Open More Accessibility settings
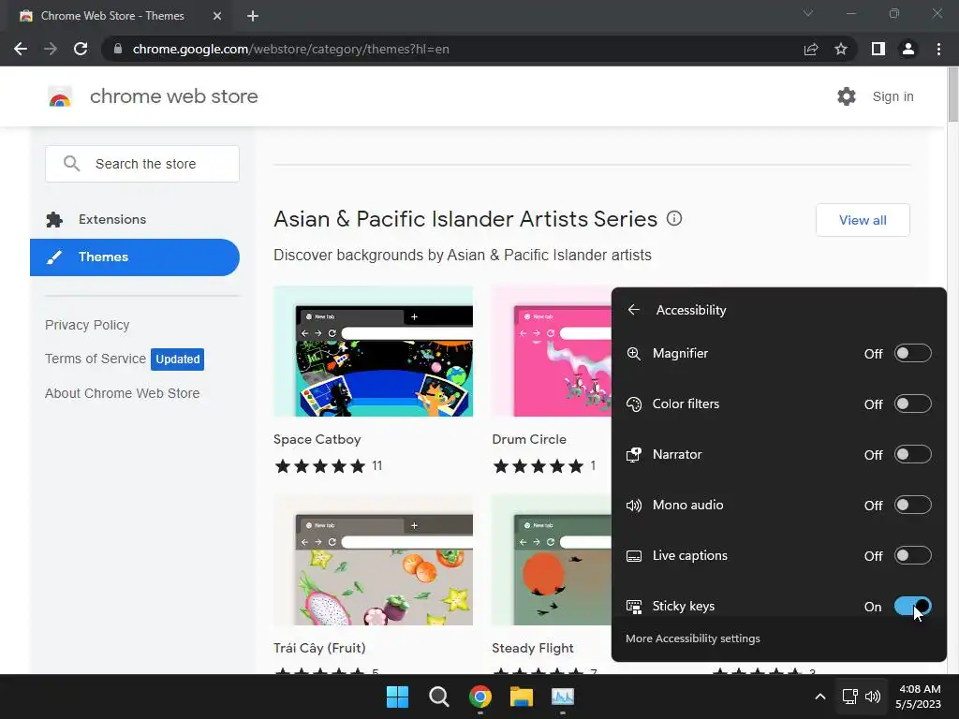 click(692, 638)
